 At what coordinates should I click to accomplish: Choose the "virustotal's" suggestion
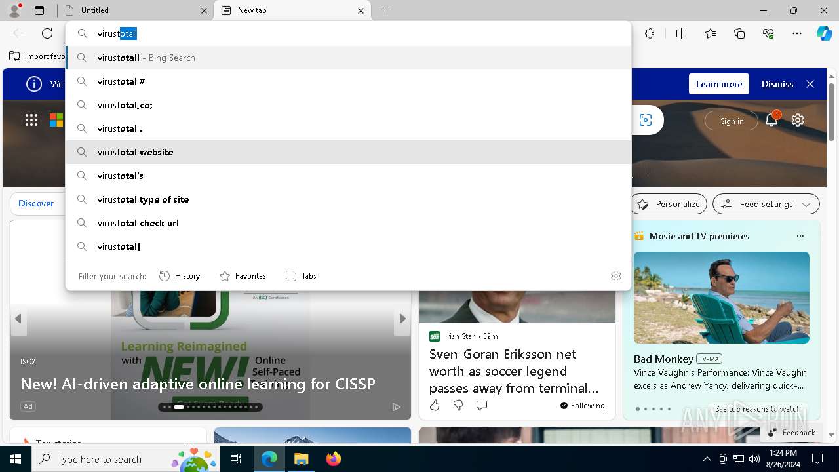pos(349,176)
